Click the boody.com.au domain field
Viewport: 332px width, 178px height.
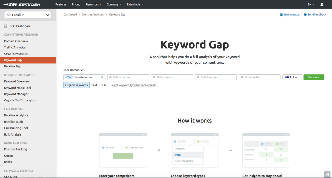point(84,77)
